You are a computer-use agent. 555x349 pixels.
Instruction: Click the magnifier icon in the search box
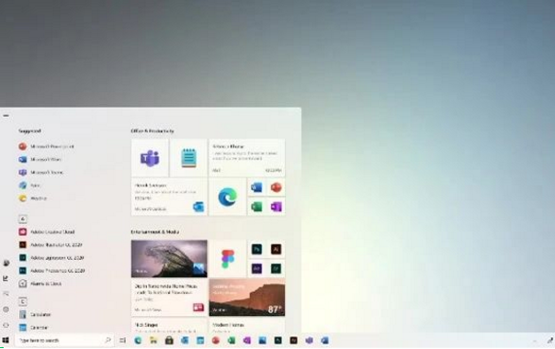pos(108,340)
